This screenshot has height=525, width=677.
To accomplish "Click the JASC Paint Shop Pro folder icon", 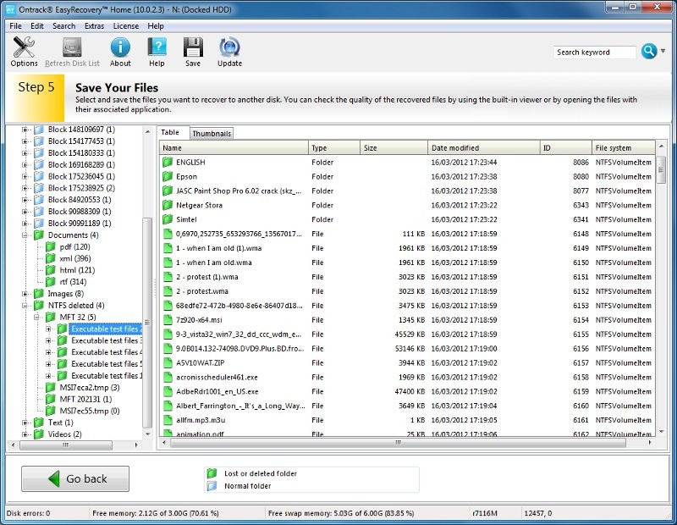I will pos(168,191).
